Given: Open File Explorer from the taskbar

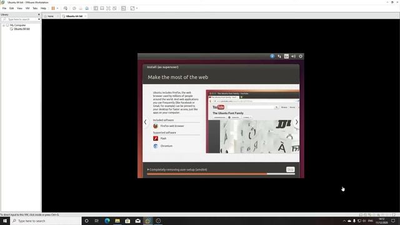Looking at the screenshot, I should 117,221.
